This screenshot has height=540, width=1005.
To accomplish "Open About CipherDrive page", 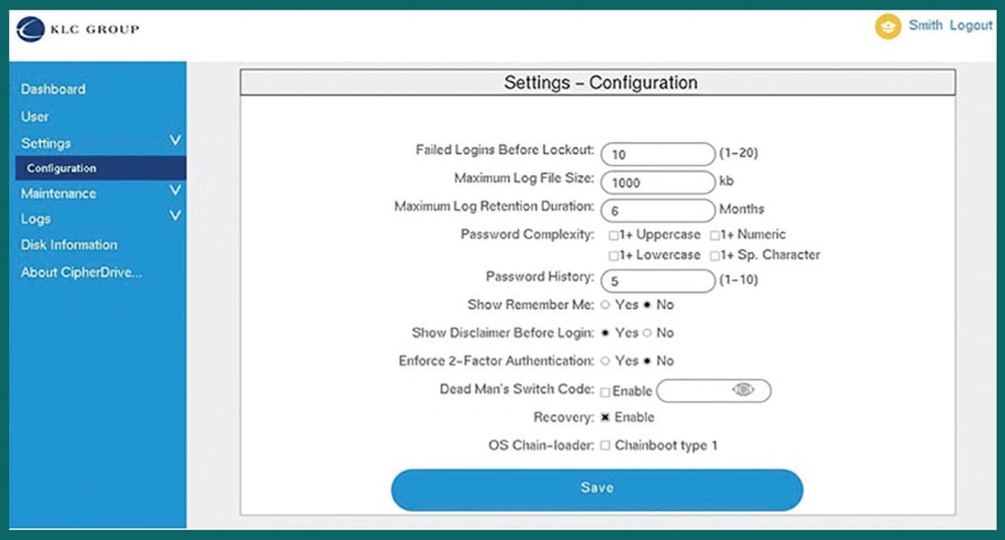I will click(81, 272).
